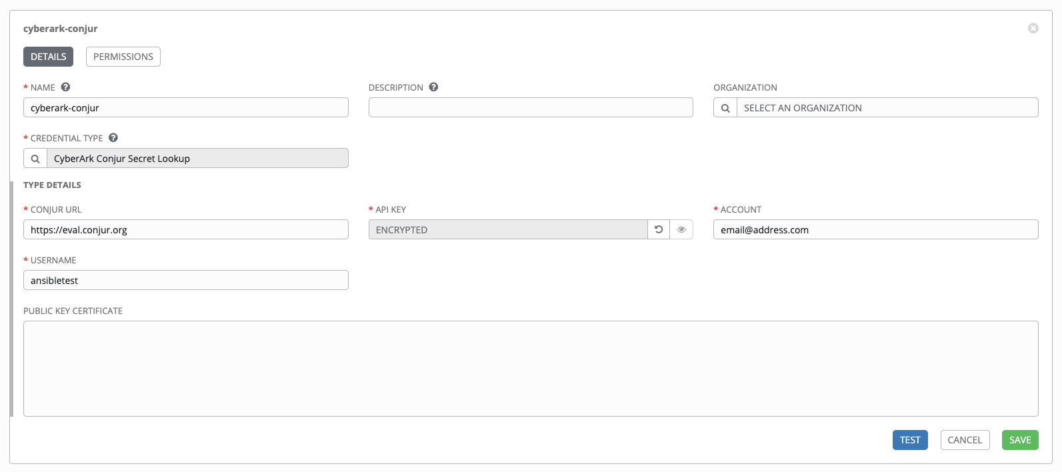
Task: Focus the Conjur URL field
Action: 186,229
